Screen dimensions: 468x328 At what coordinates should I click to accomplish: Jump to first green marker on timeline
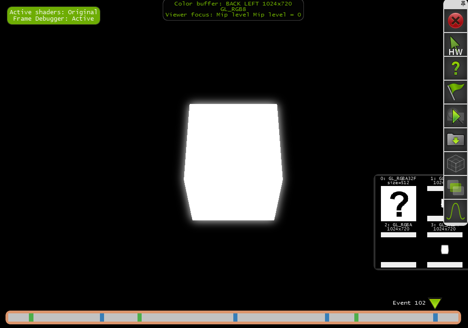click(x=31, y=317)
